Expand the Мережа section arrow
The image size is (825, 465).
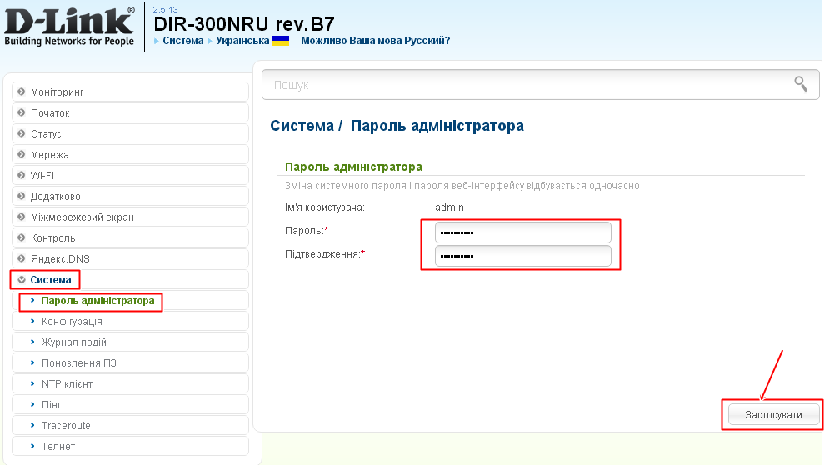pos(21,154)
